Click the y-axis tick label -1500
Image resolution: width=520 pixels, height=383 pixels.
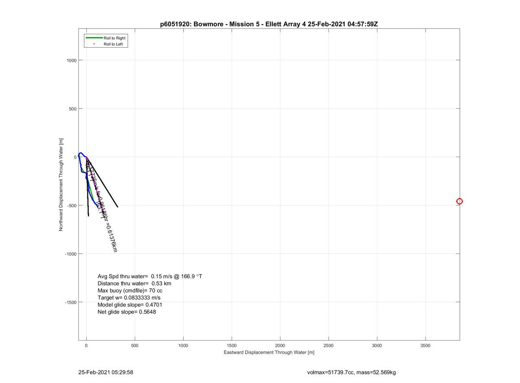(x=71, y=302)
